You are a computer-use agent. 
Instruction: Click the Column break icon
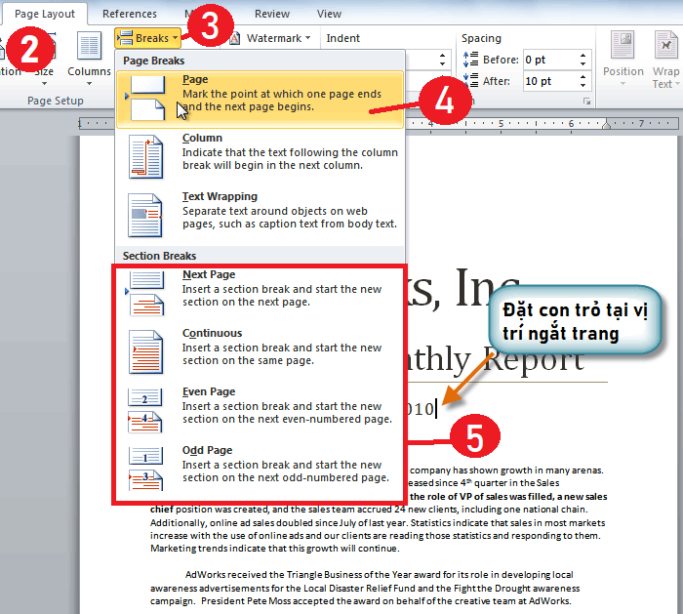pyautogui.click(x=146, y=158)
